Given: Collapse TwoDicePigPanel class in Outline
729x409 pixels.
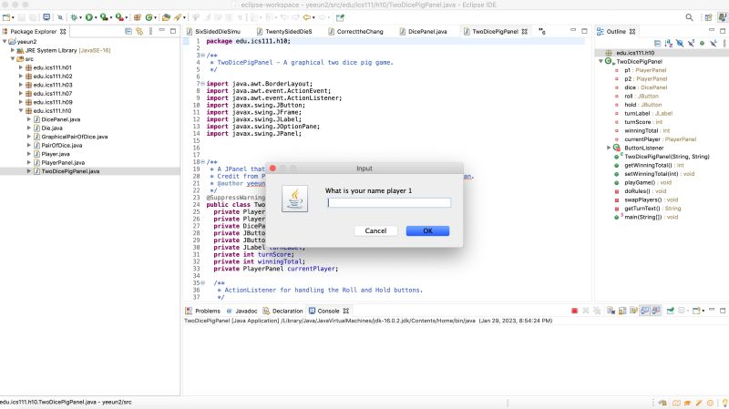Looking at the screenshot, I should tap(601, 61).
